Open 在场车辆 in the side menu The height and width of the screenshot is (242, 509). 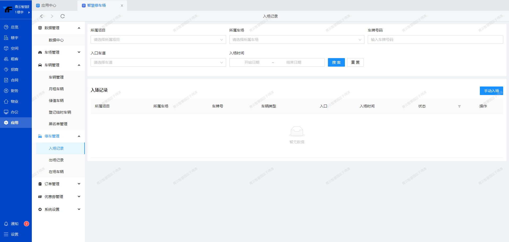[x=56, y=172]
